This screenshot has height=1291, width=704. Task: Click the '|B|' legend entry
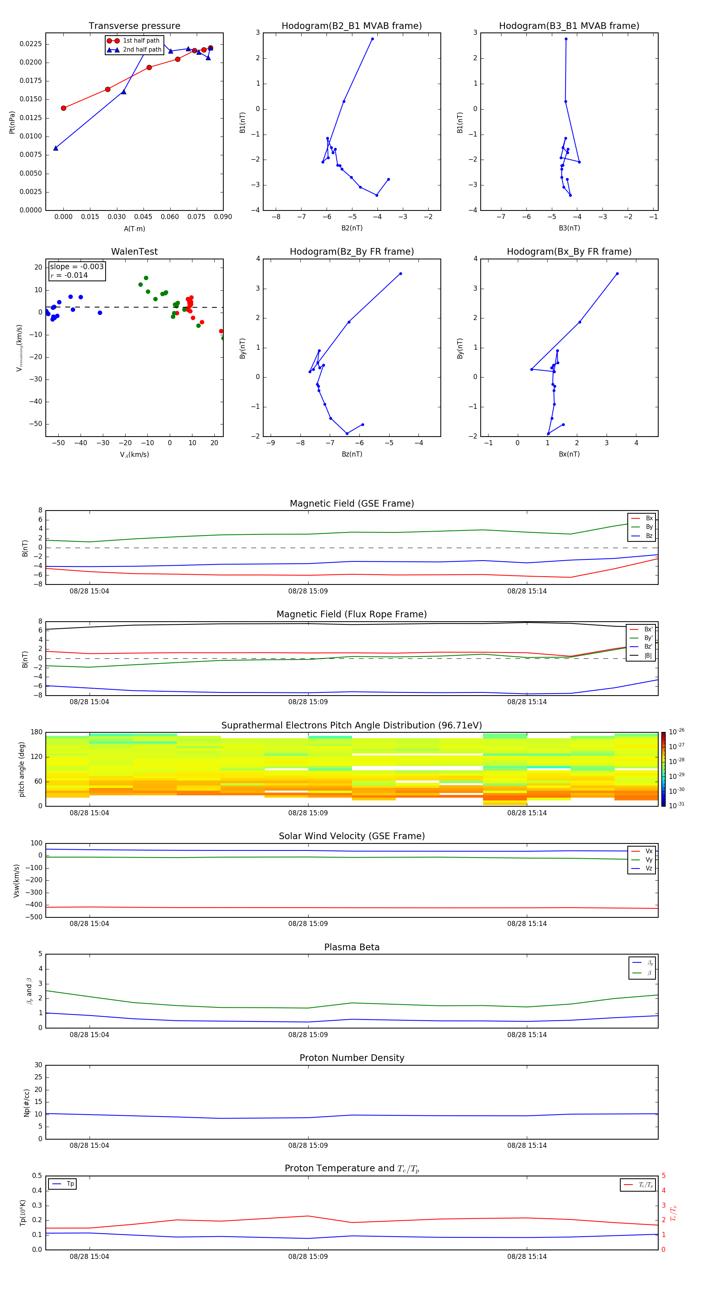click(641, 656)
